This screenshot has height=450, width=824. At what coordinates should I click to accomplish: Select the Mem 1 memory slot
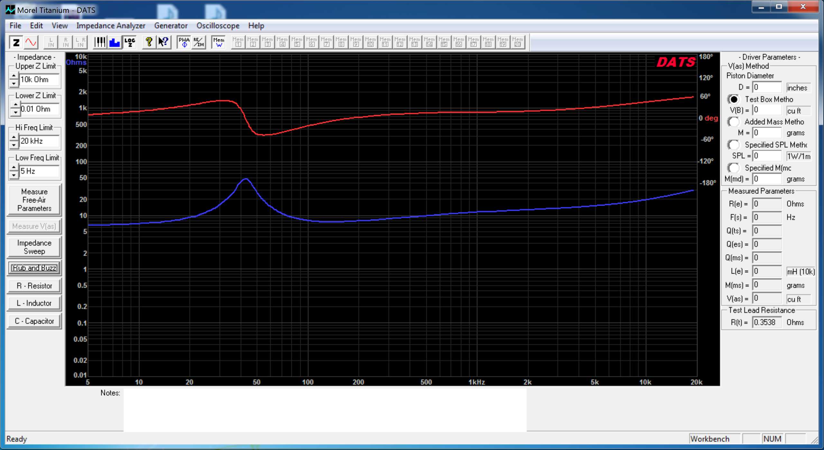(238, 42)
